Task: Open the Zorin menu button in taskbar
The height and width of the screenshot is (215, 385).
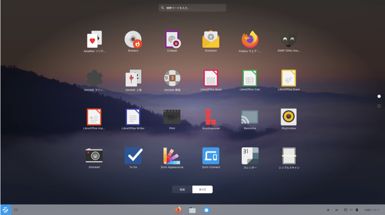Action: point(6,210)
